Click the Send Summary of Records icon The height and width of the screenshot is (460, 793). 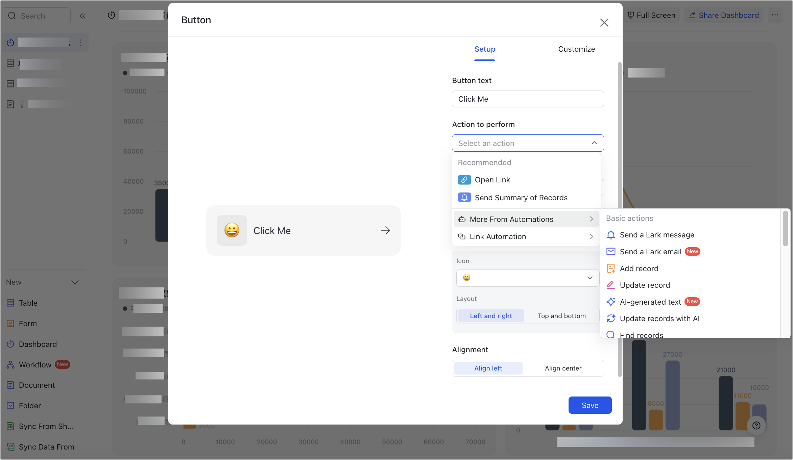click(x=464, y=198)
